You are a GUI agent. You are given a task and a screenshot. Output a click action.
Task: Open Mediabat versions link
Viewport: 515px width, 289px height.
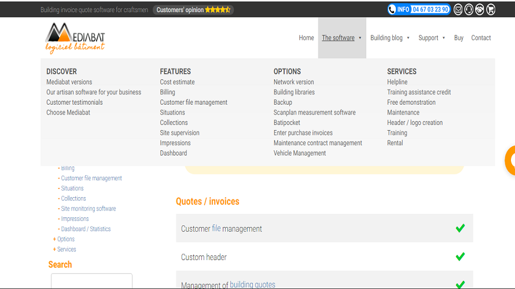click(69, 82)
